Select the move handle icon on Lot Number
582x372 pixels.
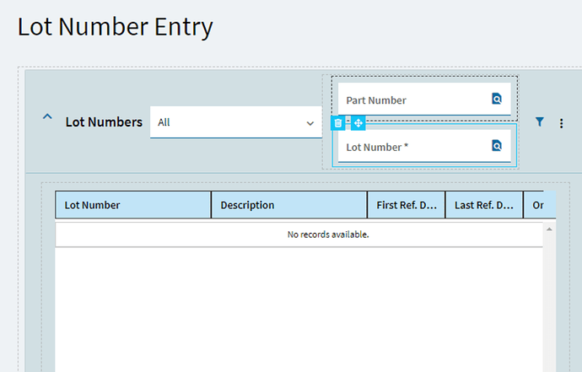pyautogui.click(x=358, y=123)
